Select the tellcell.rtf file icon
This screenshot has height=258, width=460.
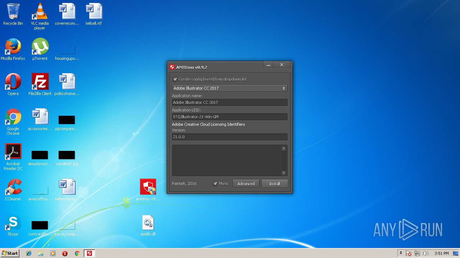click(94, 14)
